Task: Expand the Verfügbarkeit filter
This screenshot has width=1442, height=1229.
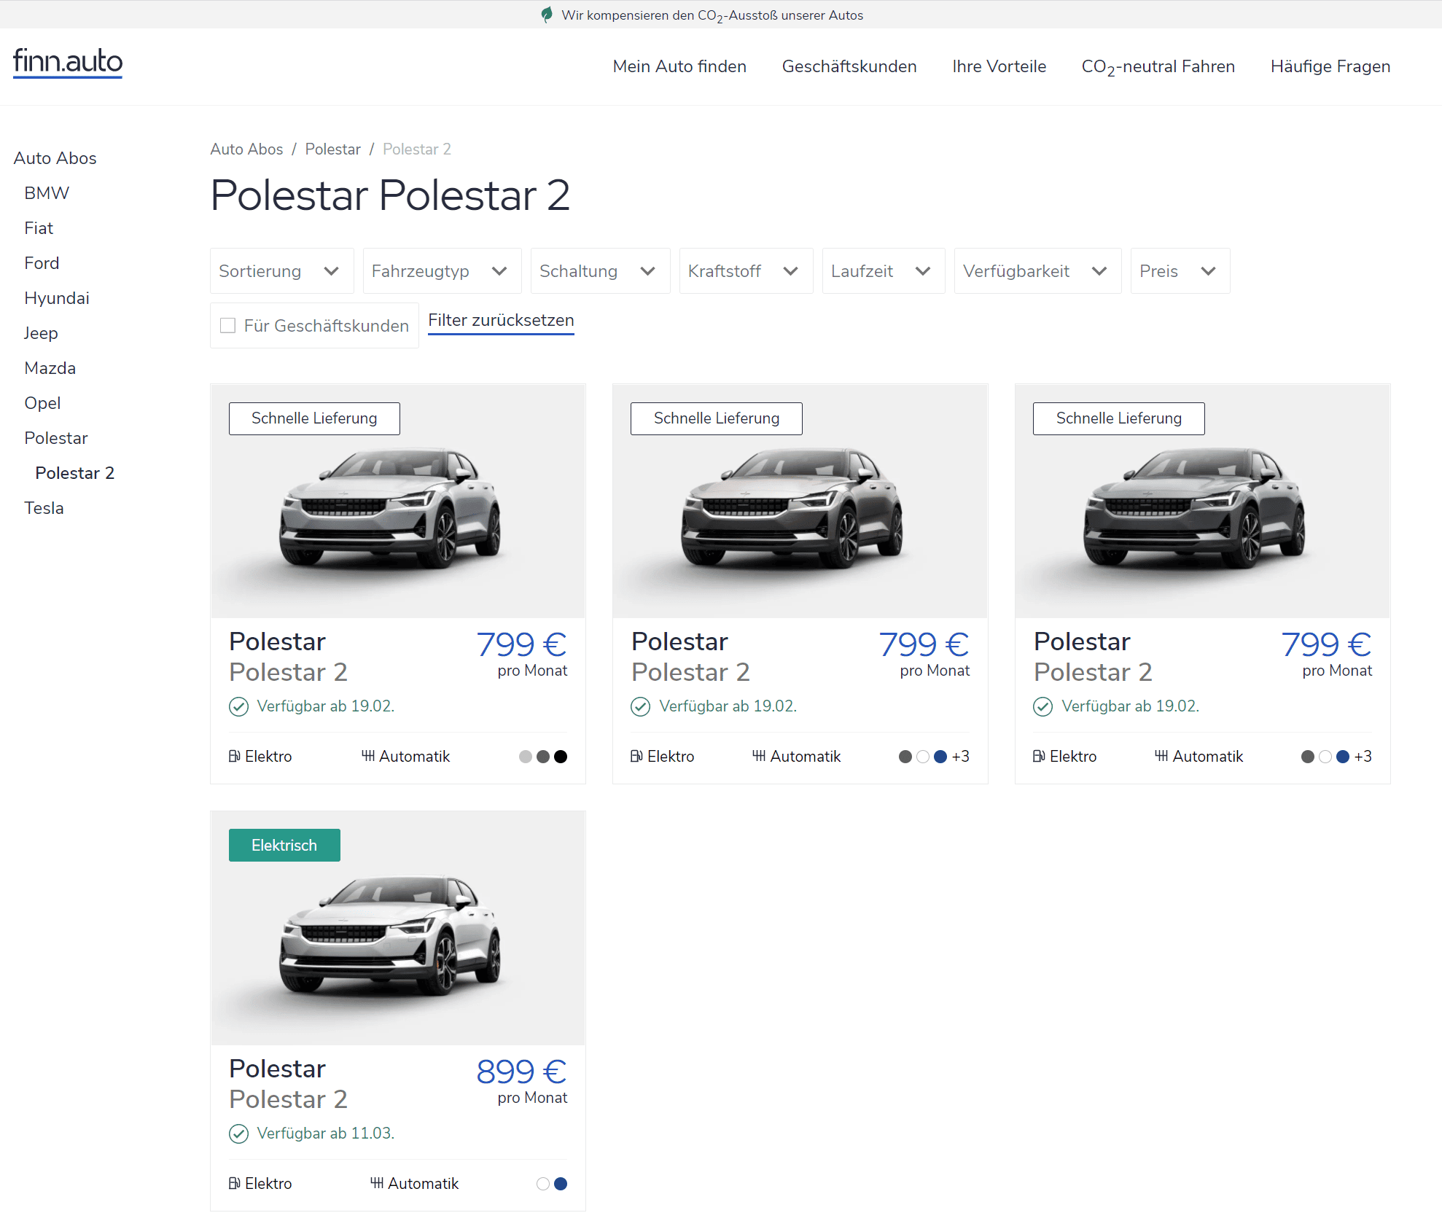Action: [x=1038, y=271]
